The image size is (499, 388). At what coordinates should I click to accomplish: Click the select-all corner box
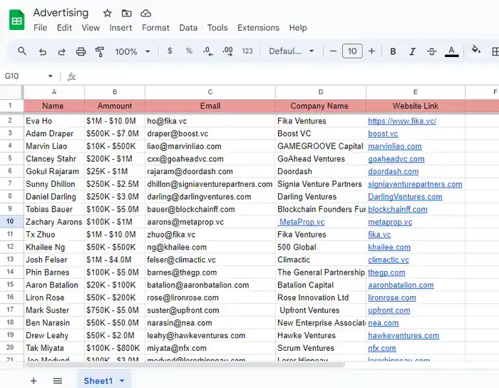pyautogui.click(x=11, y=92)
